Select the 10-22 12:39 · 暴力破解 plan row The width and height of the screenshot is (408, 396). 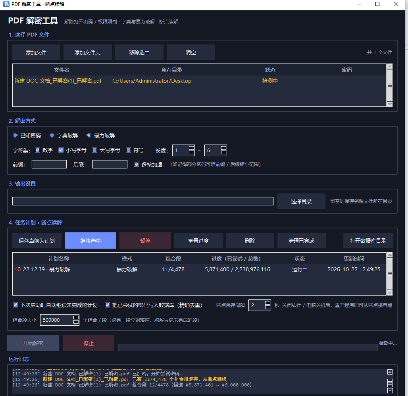click(199, 269)
